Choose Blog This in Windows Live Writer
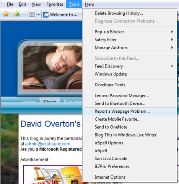 click(130, 135)
